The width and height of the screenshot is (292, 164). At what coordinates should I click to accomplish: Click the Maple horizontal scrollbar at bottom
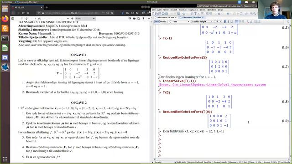(221, 159)
